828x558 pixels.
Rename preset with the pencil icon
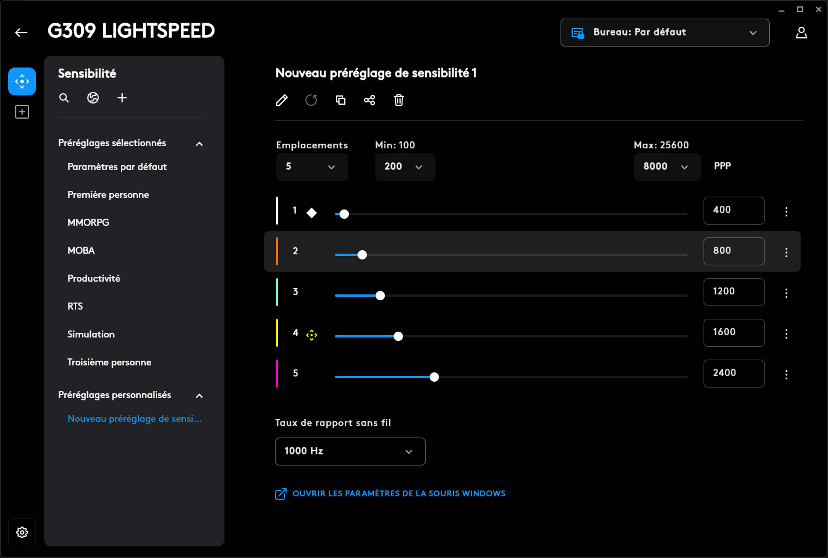[282, 100]
